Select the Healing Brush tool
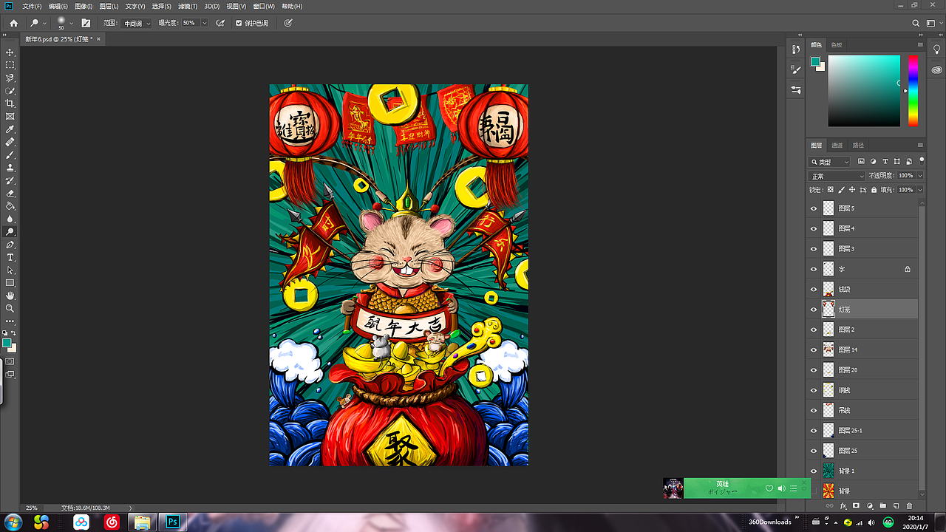Image resolution: width=946 pixels, height=532 pixels. click(x=10, y=142)
